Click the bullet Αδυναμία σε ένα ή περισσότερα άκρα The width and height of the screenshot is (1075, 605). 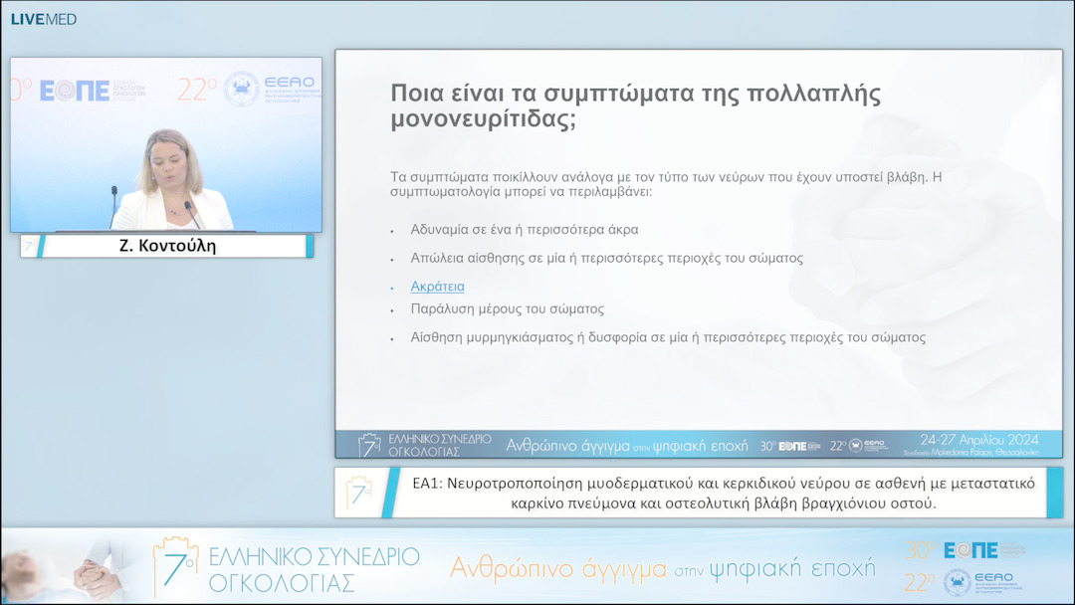(524, 229)
